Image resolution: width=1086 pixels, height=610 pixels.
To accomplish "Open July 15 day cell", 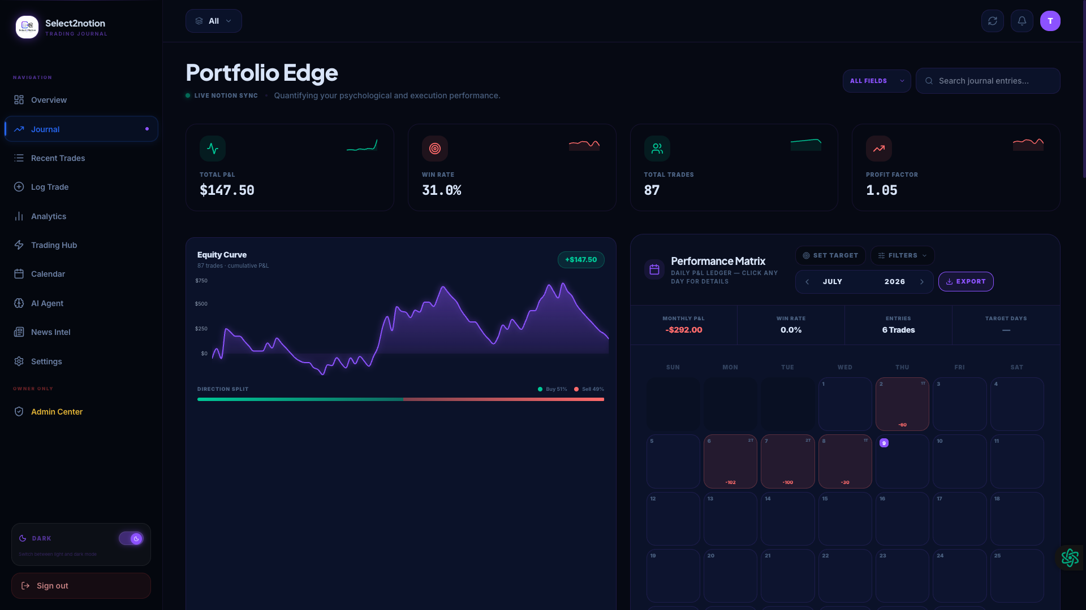I will tap(845, 518).
